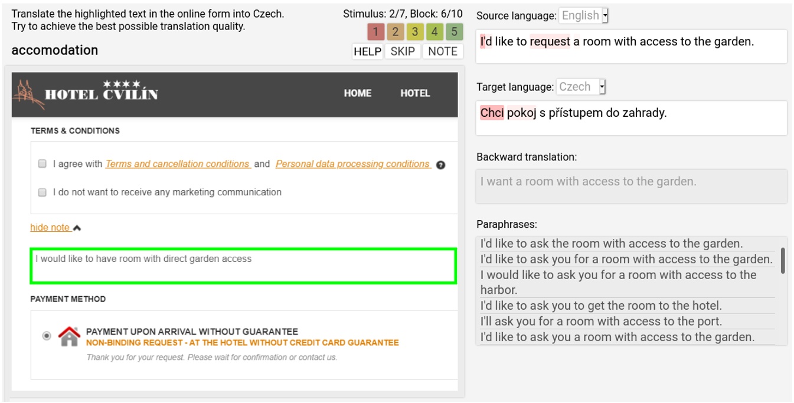Click the Czech translation text field

(x=631, y=117)
